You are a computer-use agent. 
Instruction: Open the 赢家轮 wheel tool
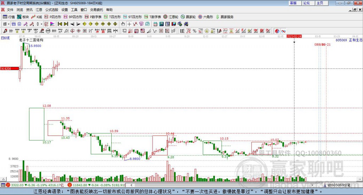pyautogui.click(x=188, y=17)
